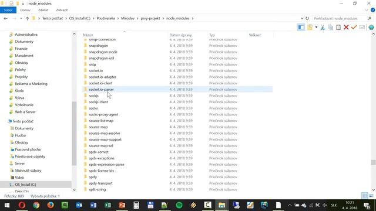Expand the ribbon chevron
The image size is (376, 211).
pos(367,10)
